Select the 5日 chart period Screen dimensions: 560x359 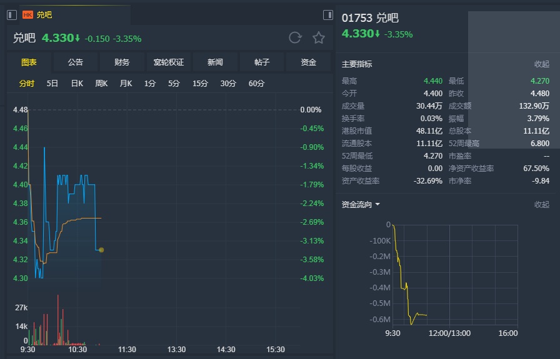click(52, 84)
